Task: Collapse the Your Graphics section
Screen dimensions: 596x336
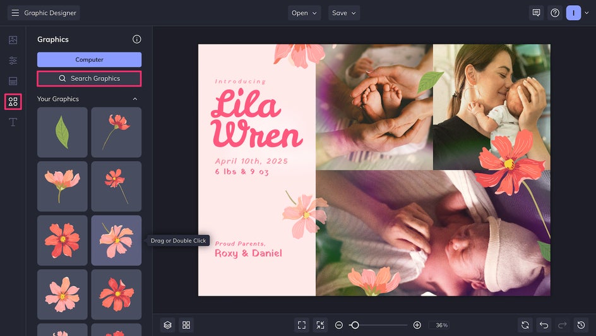Action: pyautogui.click(x=135, y=99)
